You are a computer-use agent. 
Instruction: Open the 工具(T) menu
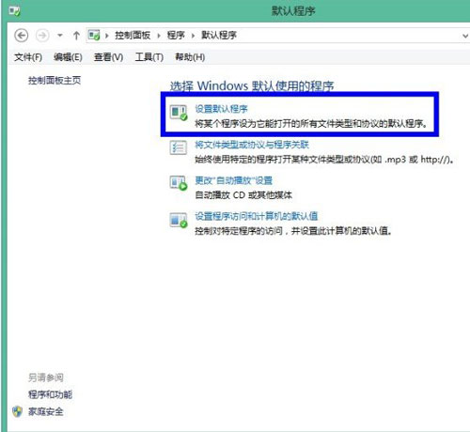[x=149, y=57]
